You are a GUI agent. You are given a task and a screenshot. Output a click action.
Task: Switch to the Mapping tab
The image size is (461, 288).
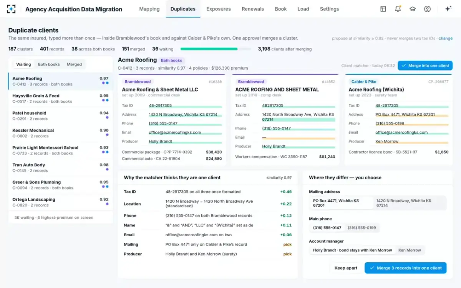click(x=149, y=9)
